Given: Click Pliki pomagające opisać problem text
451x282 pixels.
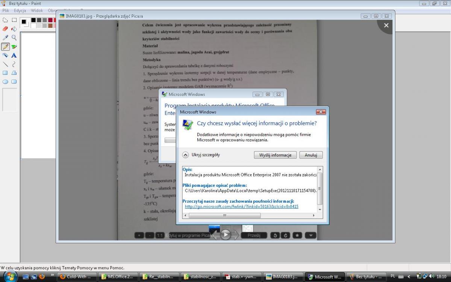Looking at the screenshot, I should point(215,185).
